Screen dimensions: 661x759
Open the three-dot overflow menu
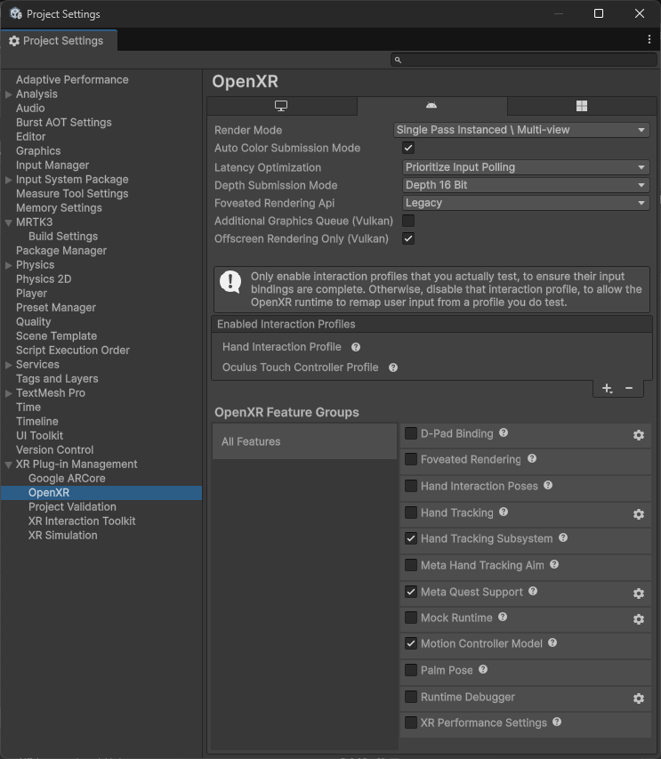point(649,40)
